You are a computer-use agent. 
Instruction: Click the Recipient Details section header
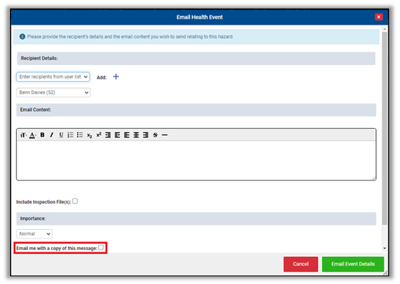pyautogui.click(x=196, y=59)
